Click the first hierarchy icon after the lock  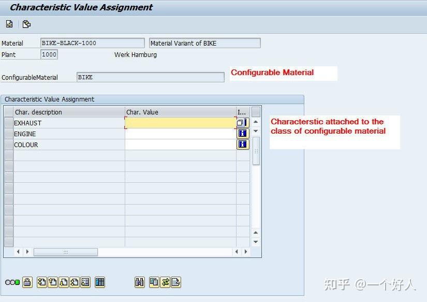pos(40,282)
